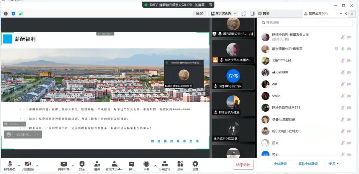
Task: Expand audio options arrow next to 解除静音
Action: click(19, 165)
